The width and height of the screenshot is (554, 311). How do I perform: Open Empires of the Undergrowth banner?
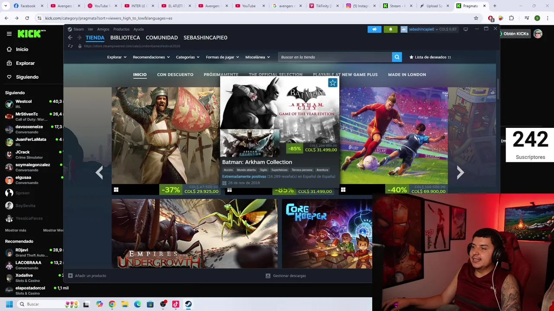tap(194, 234)
